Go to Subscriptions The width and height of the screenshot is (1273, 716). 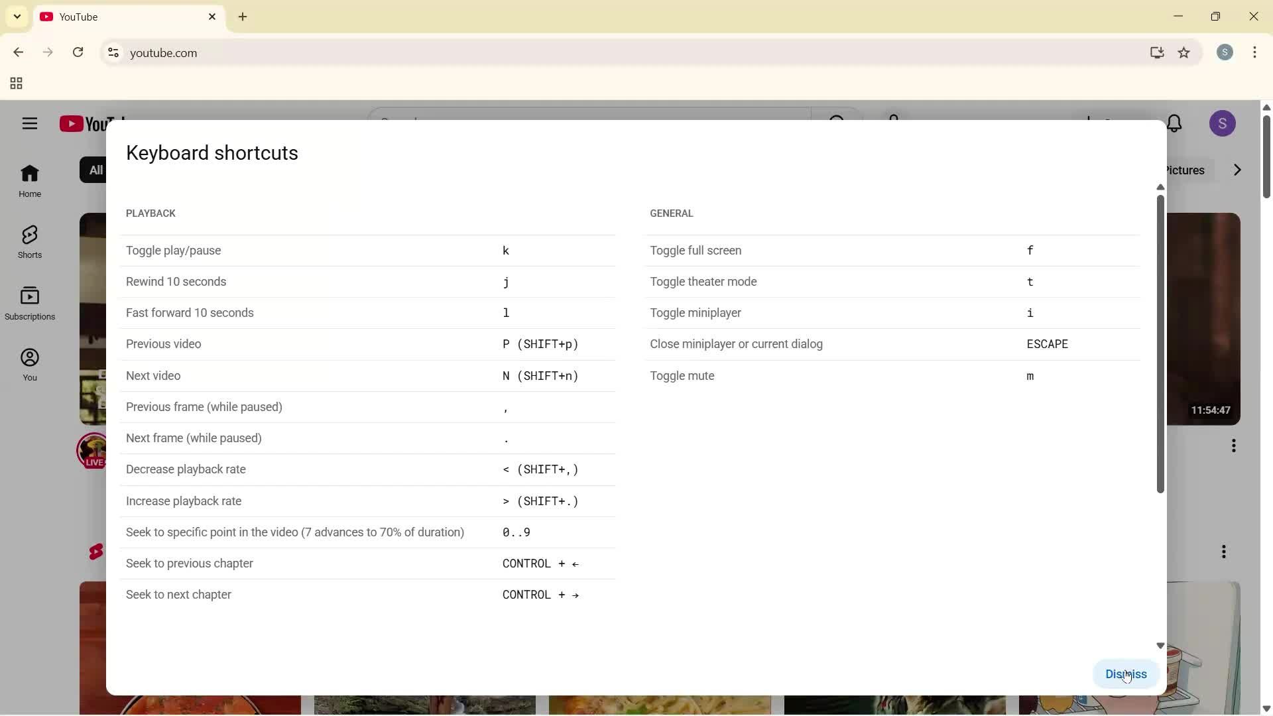coord(29,303)
